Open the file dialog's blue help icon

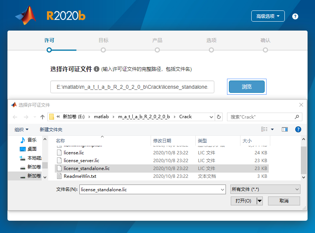pyautogui.click(x=298, y=129)
